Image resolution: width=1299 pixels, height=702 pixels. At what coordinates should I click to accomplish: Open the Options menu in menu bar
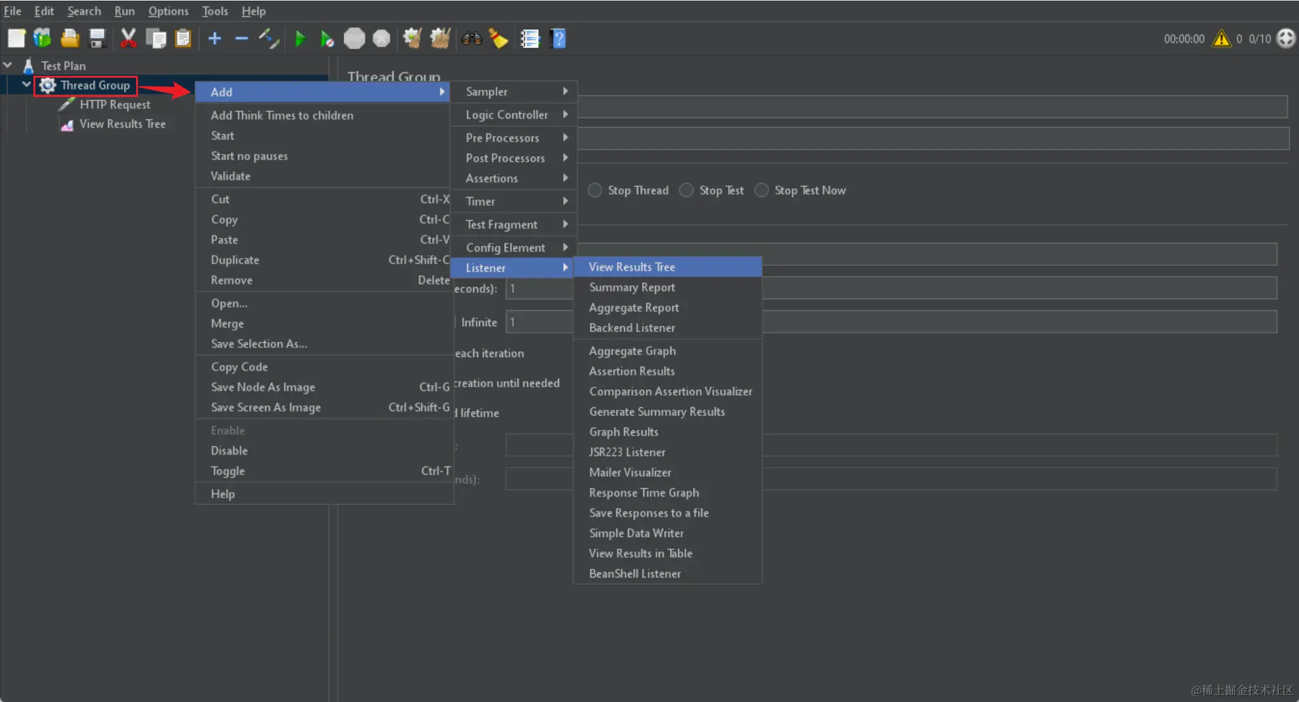click(x=168, y=11)
